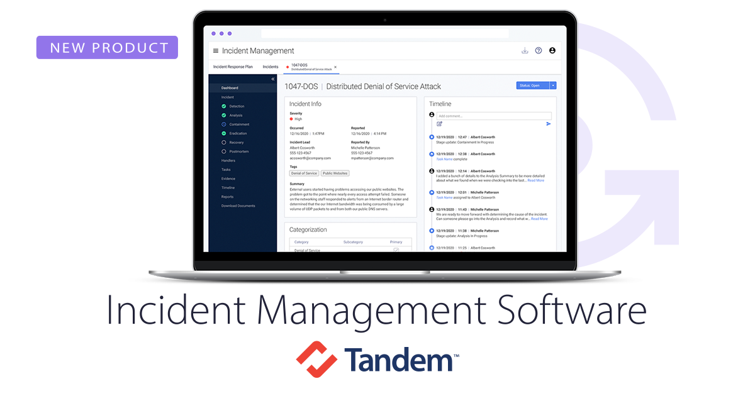Click the download icon in the header
This screenshot has height=396, width=755.
pyautogui.click(x=525, y=50)
